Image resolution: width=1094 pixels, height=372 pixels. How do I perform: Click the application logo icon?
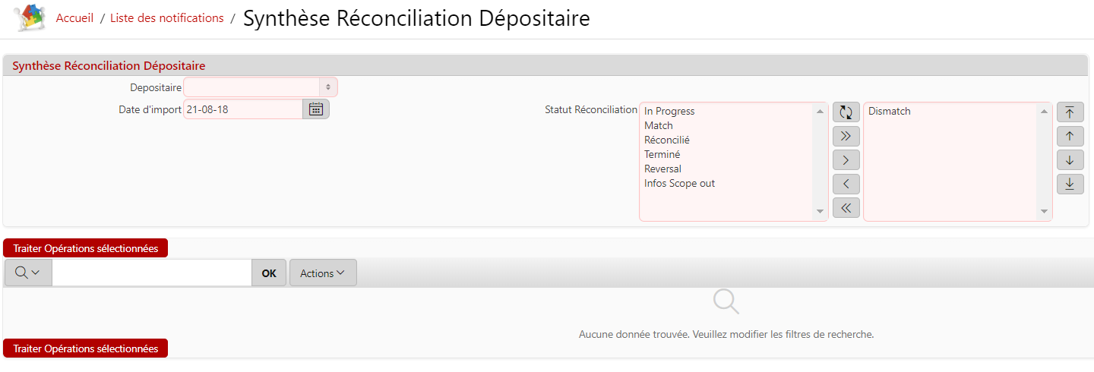click(30, 17)
